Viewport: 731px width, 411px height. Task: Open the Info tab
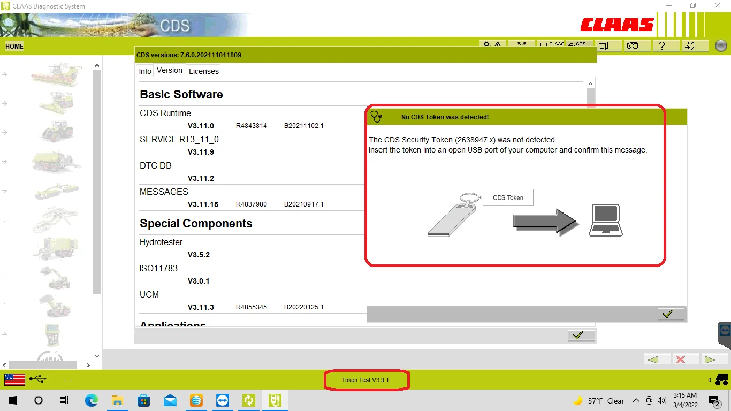(145, 71)
